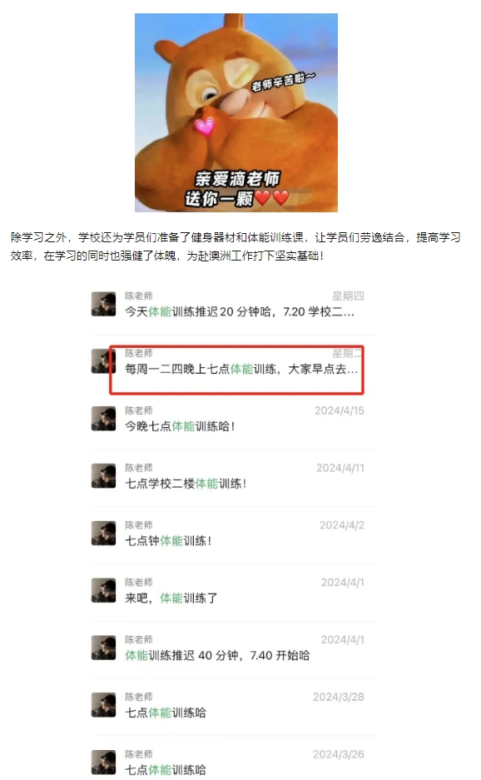This screenshot has width=481, height=780.
Task: Click avatar beside '每周一二四晚上七点' message
Action: click(103, 361)
